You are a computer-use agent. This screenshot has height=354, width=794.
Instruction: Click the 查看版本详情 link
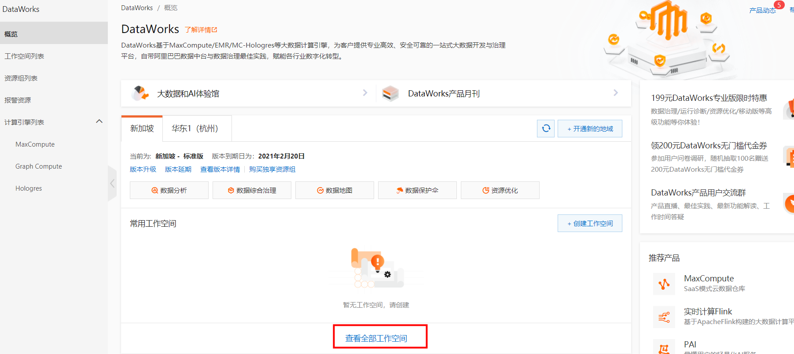220,170
